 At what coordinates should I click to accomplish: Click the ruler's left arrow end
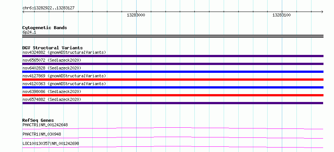(23, 12)
